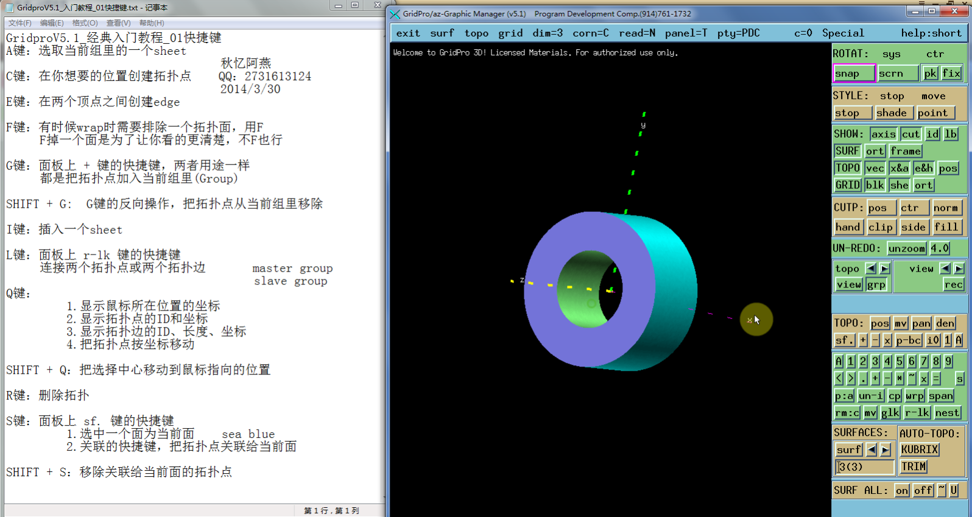The width and height of the screenshot is (972, 517).
Task: Click the previous surface arrow in SURFACES
Action: [872, 449]
